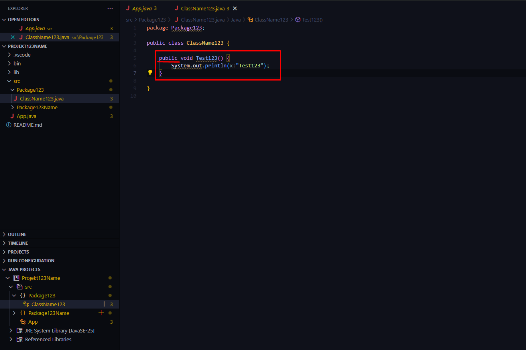This screenshot has width=526, height=350.
Task: Select JRE System Library node
Action: click(59, 330)
